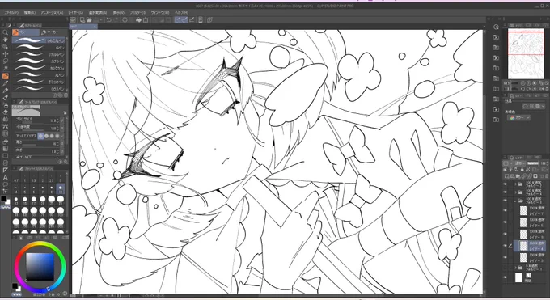Select the Balloon tool
The width and height of the screenshot is (550, 300).
pos(6,184)
